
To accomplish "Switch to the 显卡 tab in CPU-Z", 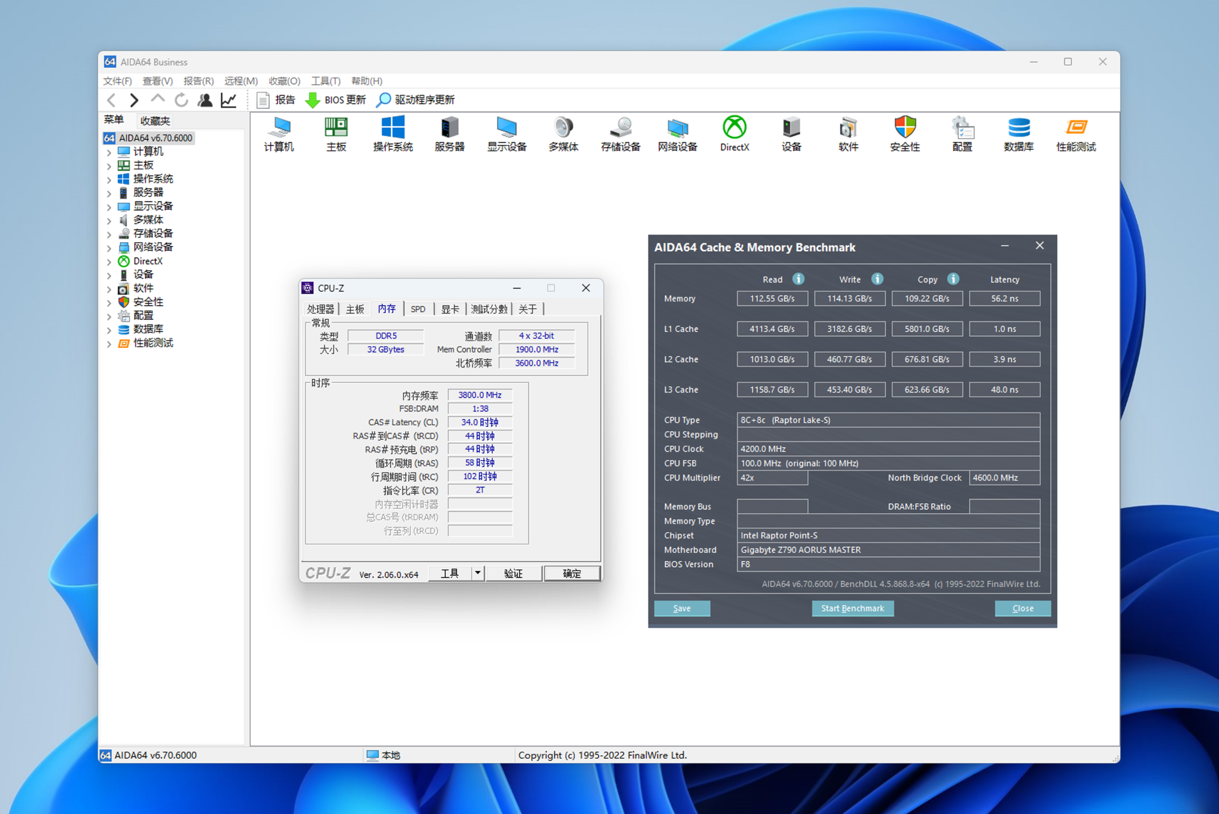I will 450,309.
